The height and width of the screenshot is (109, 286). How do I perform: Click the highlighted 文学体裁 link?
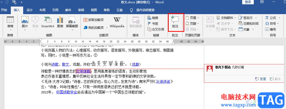tap(83, 71)
